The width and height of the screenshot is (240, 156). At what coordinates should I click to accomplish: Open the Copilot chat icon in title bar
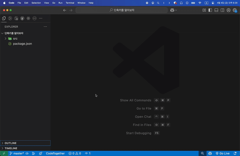172,10
